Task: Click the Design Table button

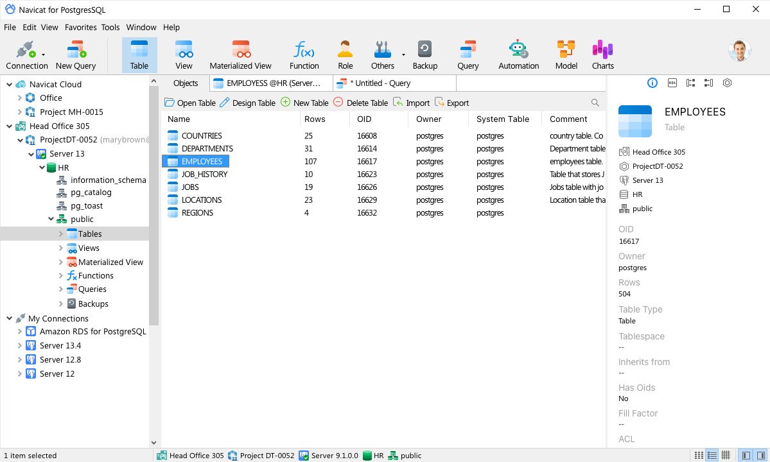Action: click(247, 103)
